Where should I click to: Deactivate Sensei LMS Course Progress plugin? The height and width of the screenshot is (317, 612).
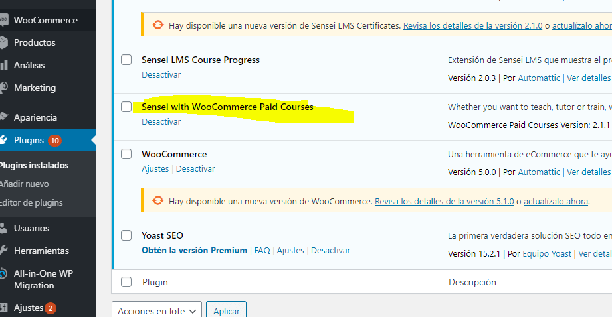pos(161,75)
